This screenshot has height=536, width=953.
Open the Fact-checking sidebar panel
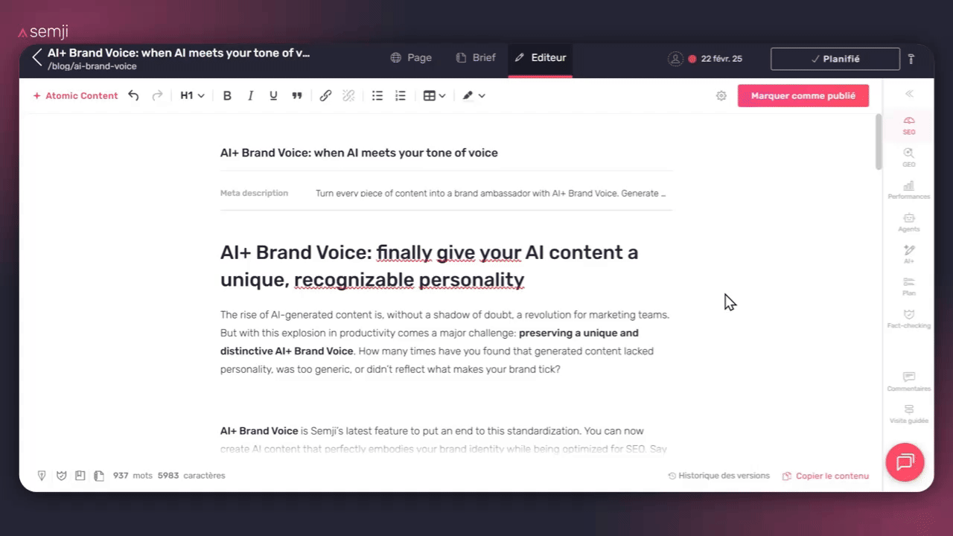908,319
